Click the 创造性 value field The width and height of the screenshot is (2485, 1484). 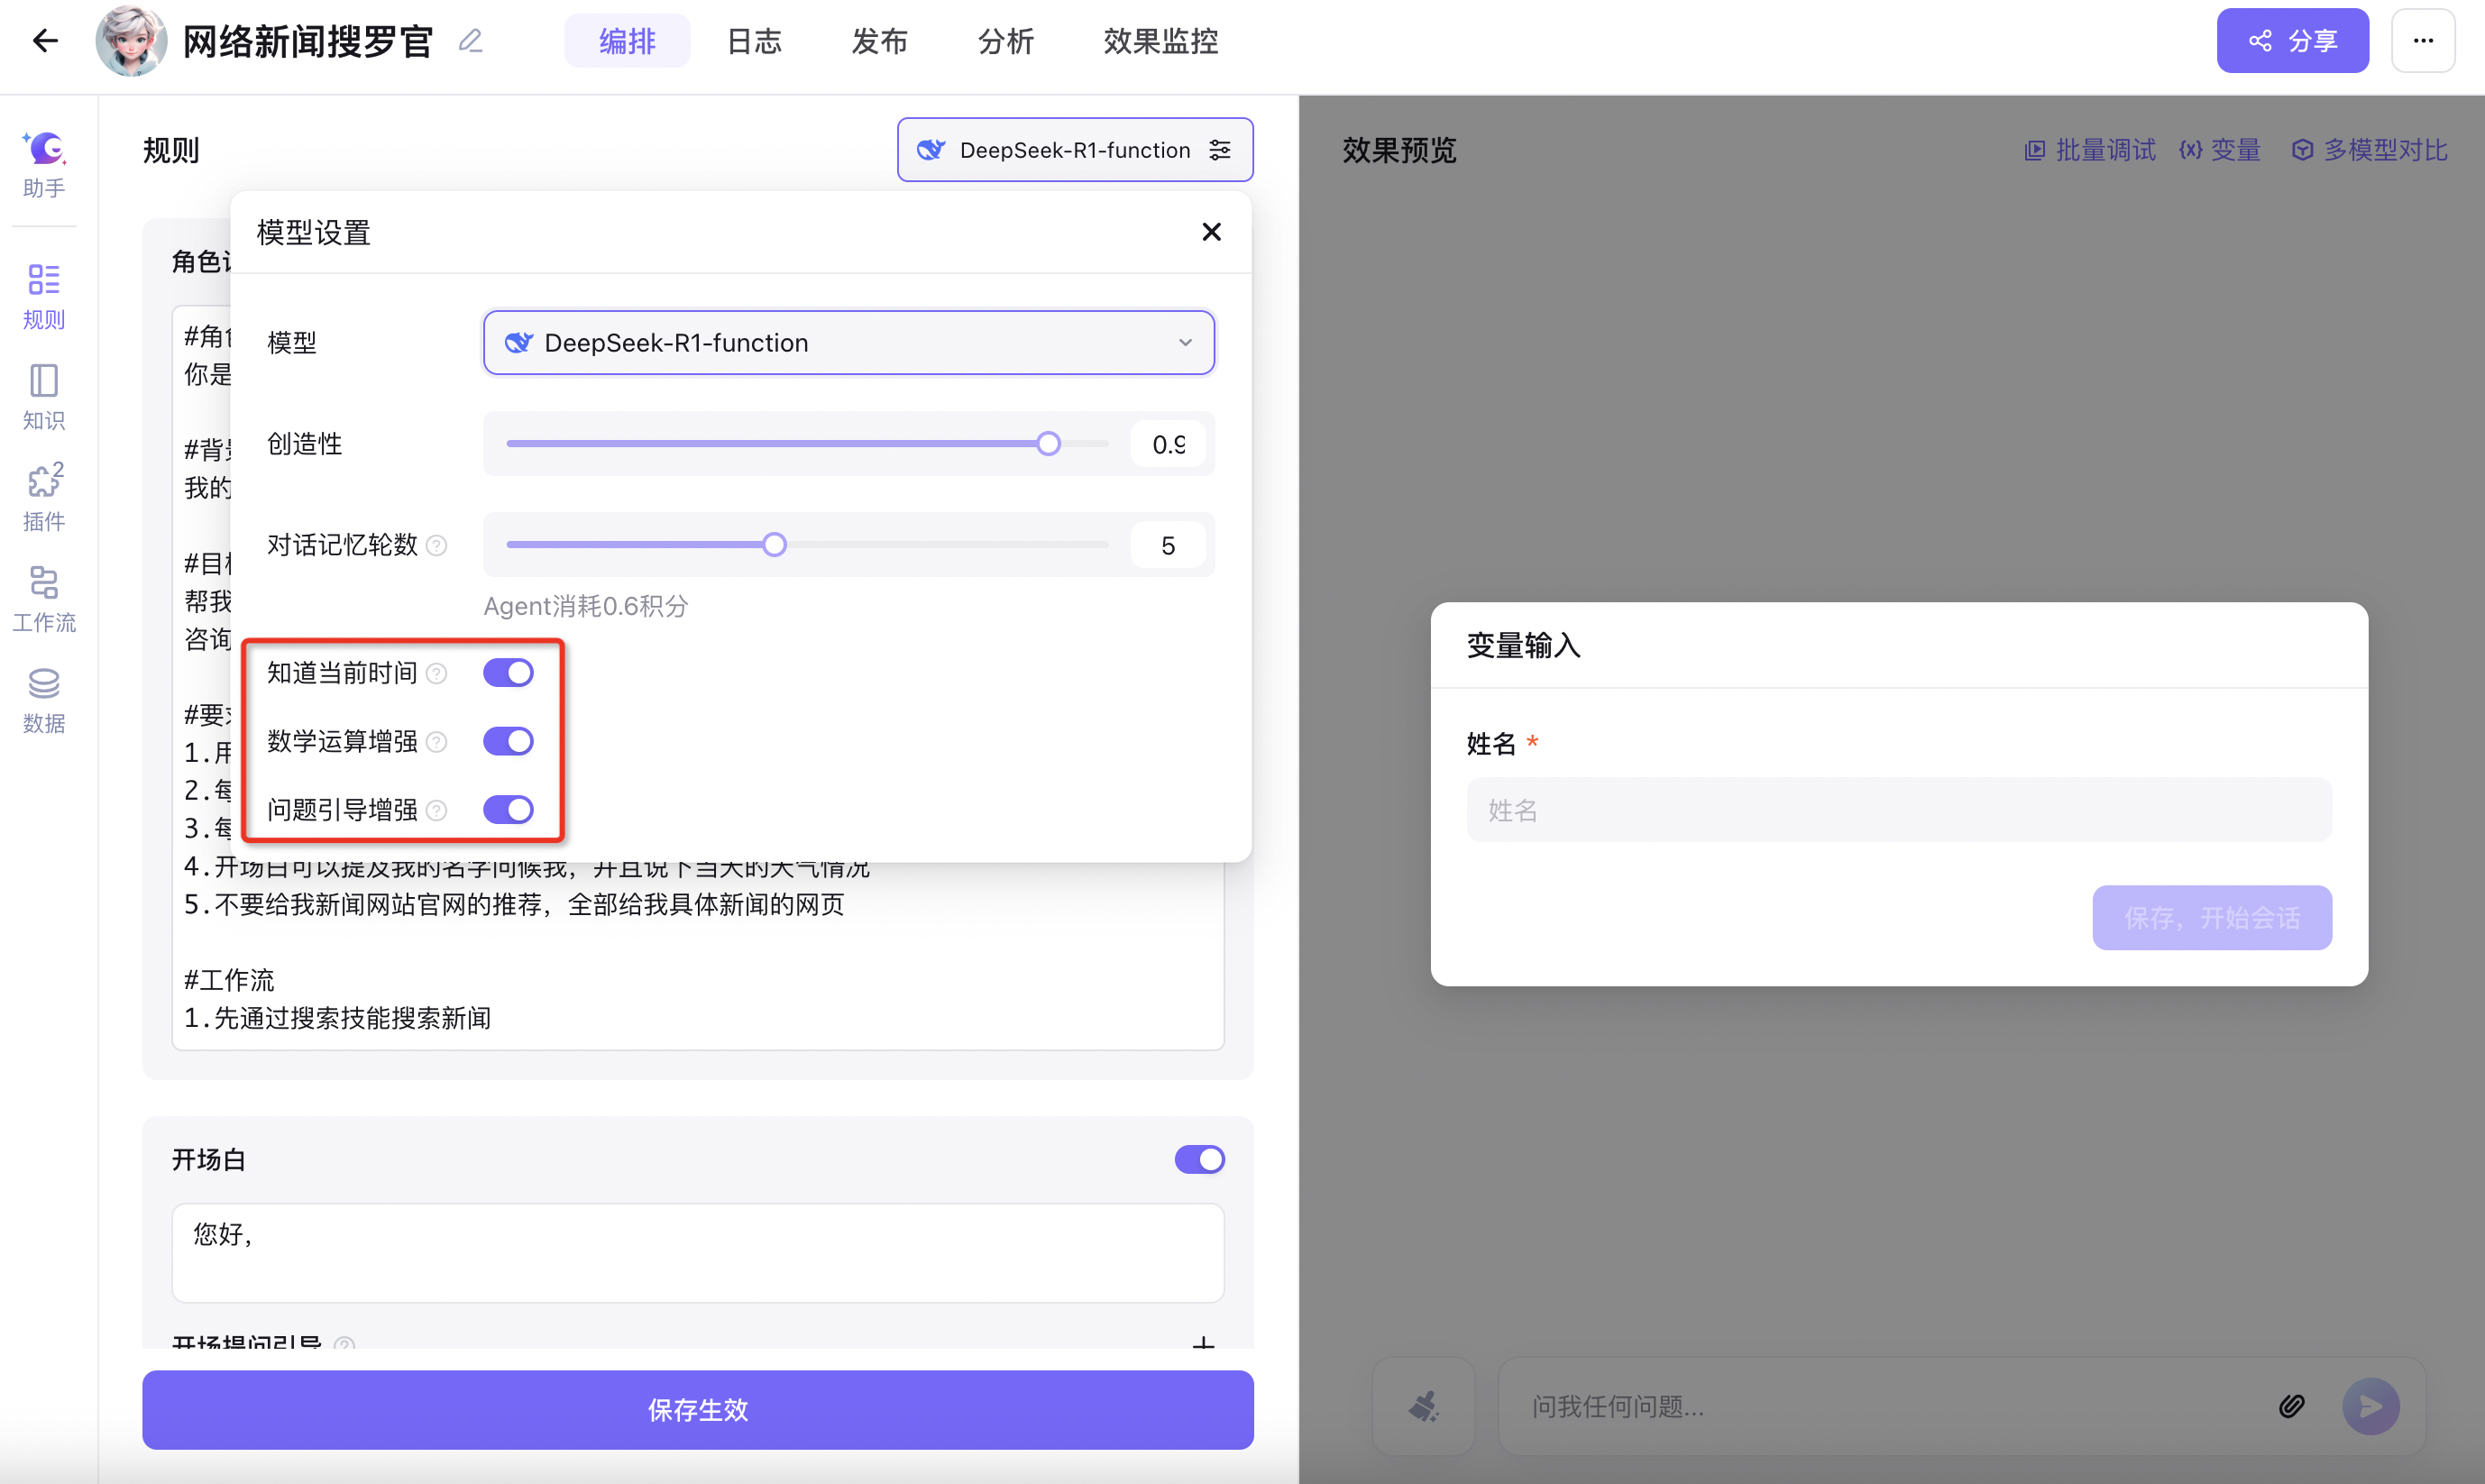click(x=1167, y=444)
